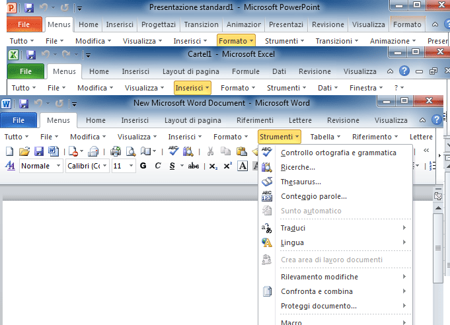
Task: Click the Save as Word document icon
Action: [54, 151]
